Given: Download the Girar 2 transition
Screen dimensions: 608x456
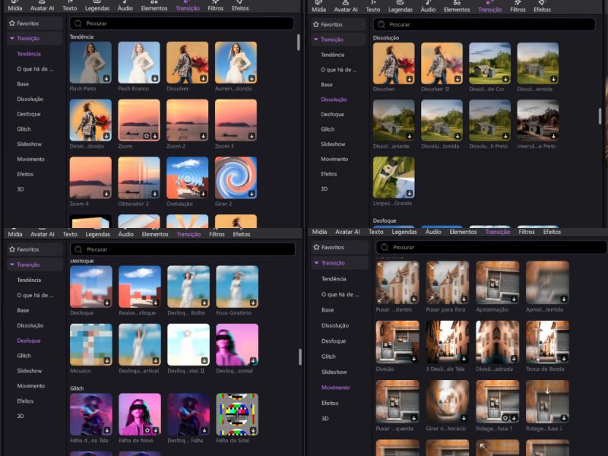Looking at the screenshot, I should 252,194.
